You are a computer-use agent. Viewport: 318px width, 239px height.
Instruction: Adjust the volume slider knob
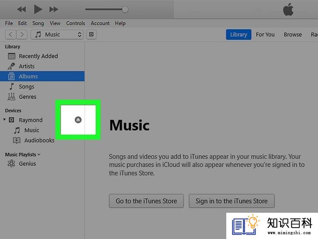click(x=125, y=9)
